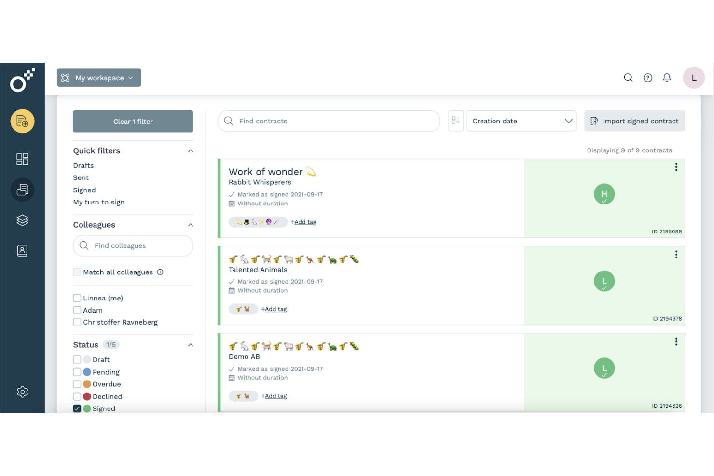Open the dashboard grid icon in sidebar
Image resolution: width=714 pixels, height=476 pixels.
(22, 159)
